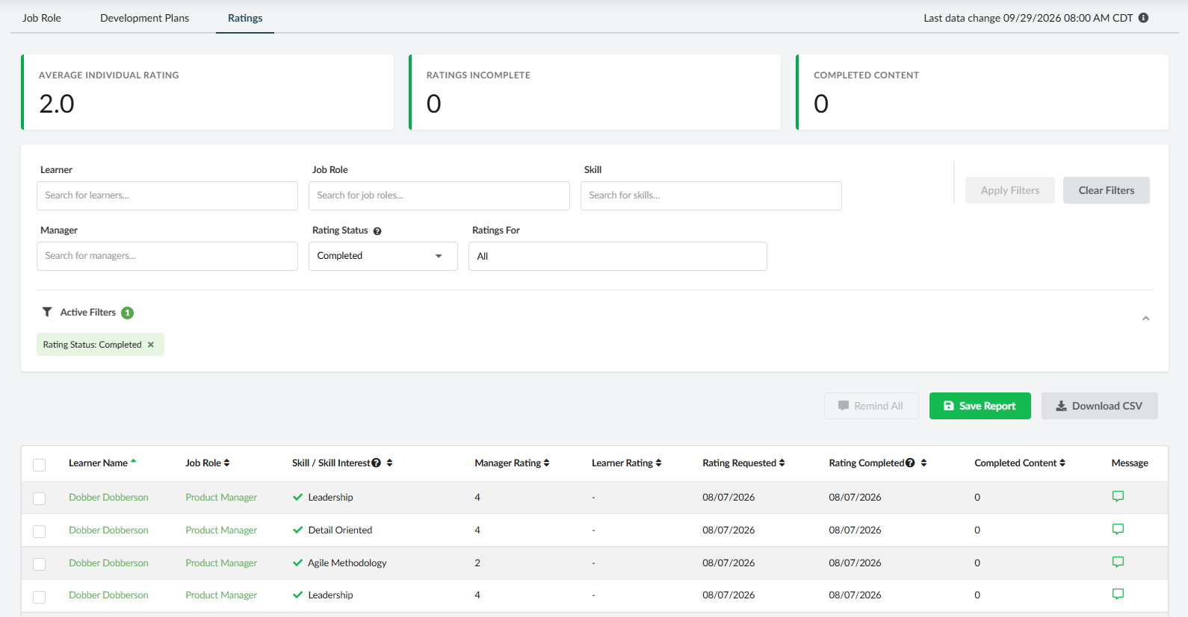Click the Active Filters funnel icon
The width and height of the screenshot is (1188, 617).
pos(47,312)
